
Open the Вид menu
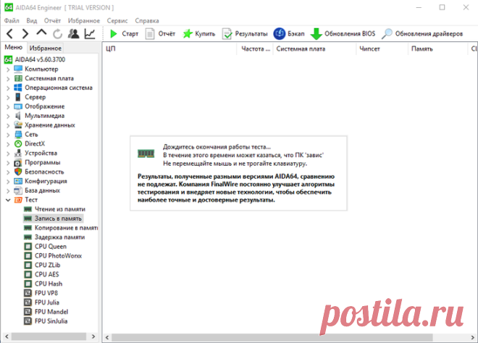point(32,21)
